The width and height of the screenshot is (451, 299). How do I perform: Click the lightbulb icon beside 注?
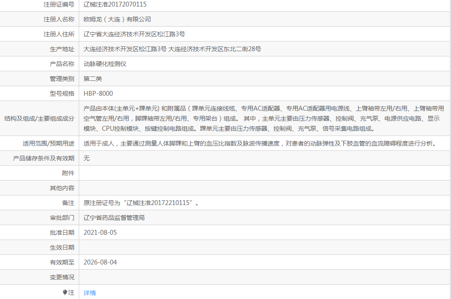pos(70,293)
